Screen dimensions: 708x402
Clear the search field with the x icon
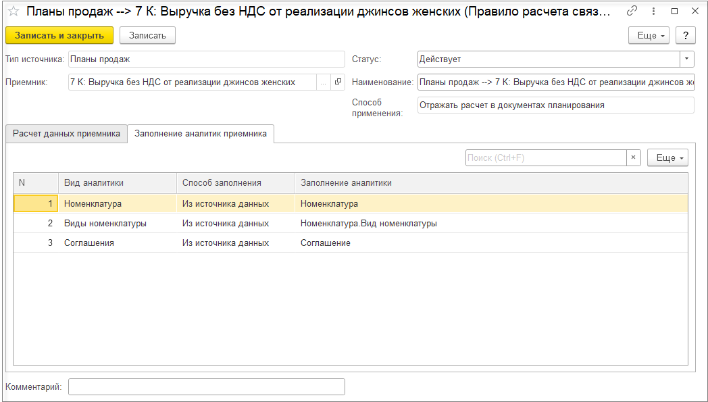pos(634,157)
